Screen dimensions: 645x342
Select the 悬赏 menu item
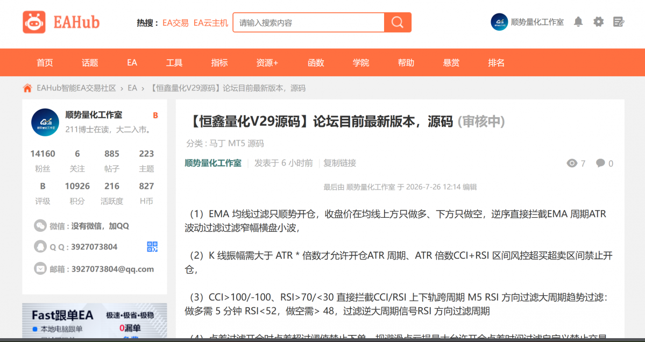point(451,62)
